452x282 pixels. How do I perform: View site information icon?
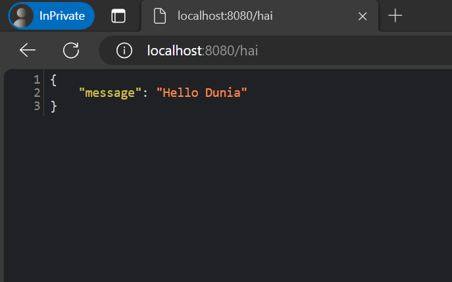click(124, 51)
